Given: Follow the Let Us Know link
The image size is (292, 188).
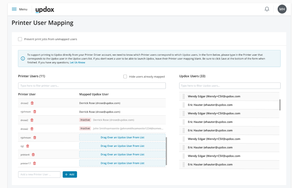Looking at the screenshot, I should (x=77, y=62).
